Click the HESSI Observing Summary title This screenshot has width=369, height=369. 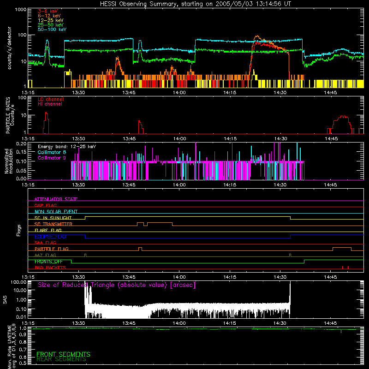coord(195,4)
